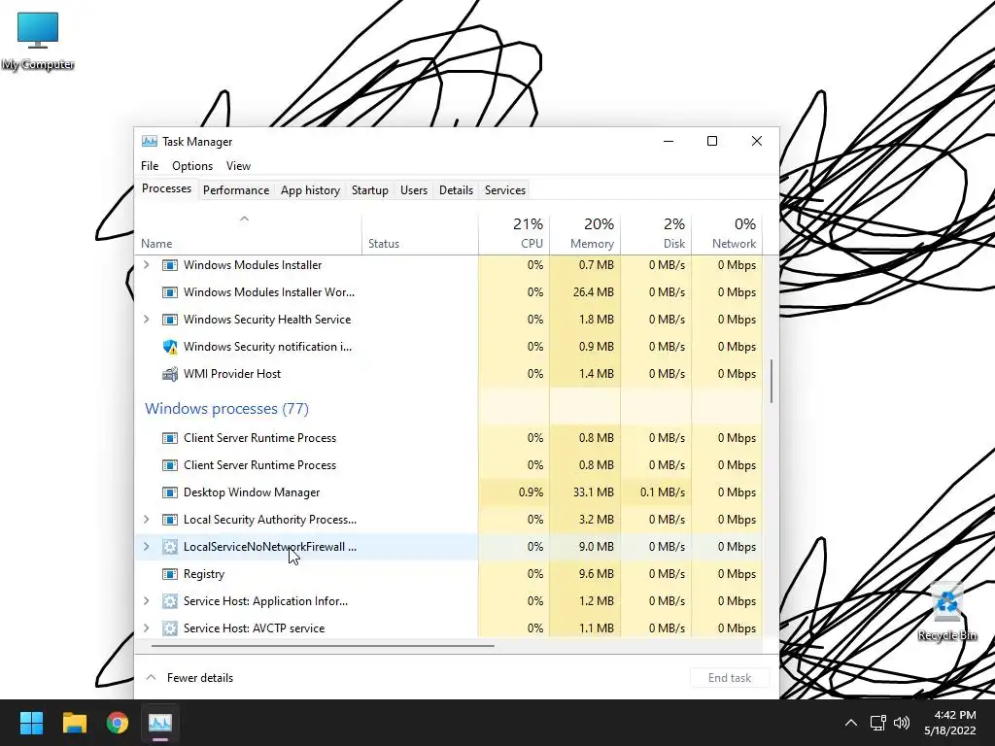Screen dimensions: 995x746
Task: Open File Explorer from the taskbar
Action: pyautogui.click(x=75, y=723)
